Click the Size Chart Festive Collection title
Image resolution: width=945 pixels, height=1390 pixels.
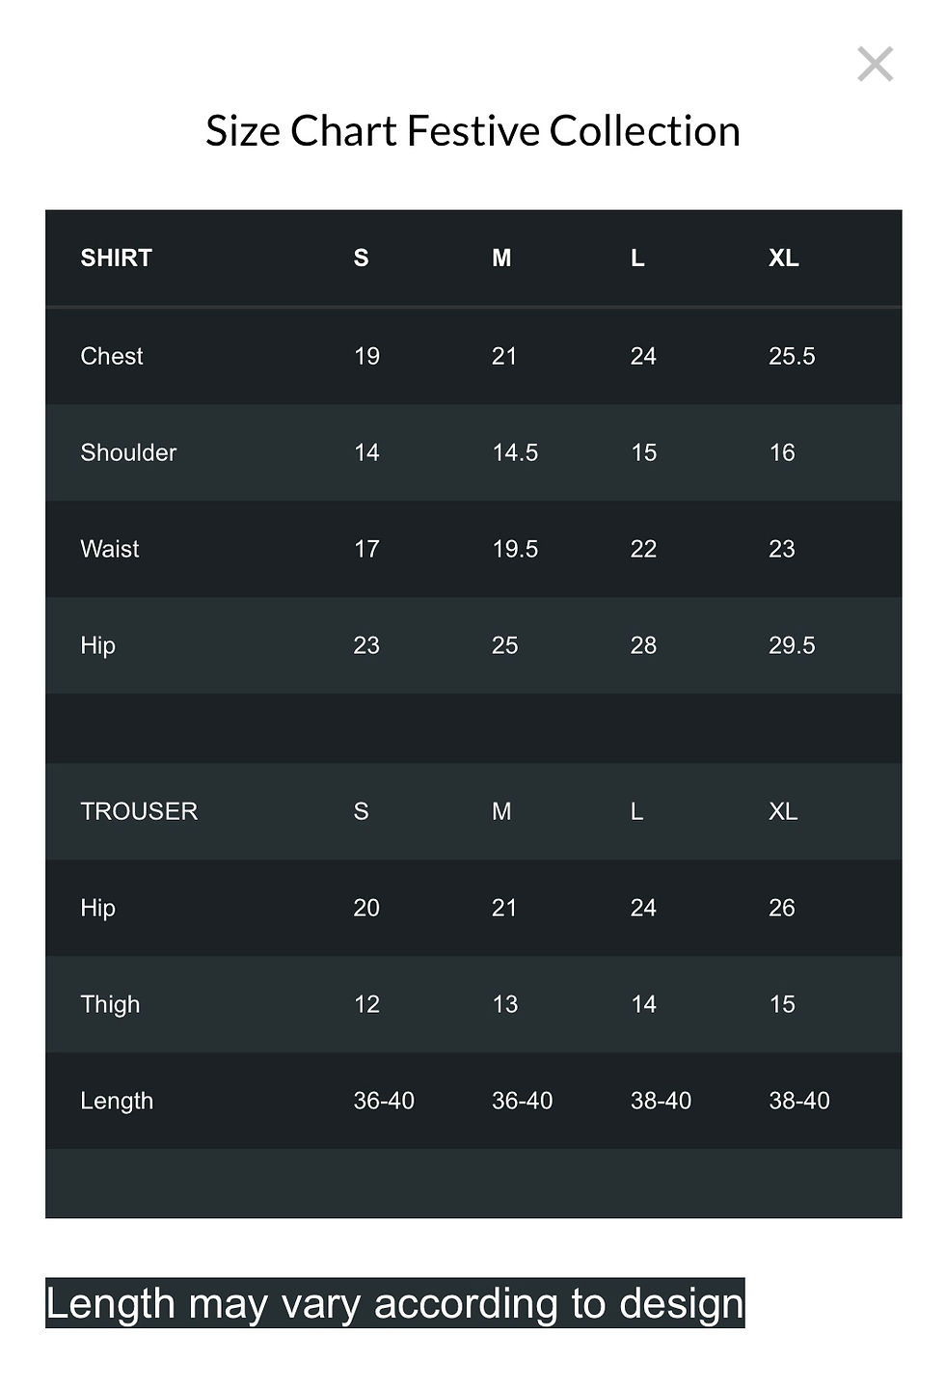point(472,131)
